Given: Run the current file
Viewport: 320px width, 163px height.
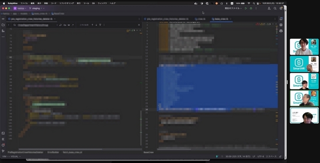Looking at the screenshot, I should 246,8.
